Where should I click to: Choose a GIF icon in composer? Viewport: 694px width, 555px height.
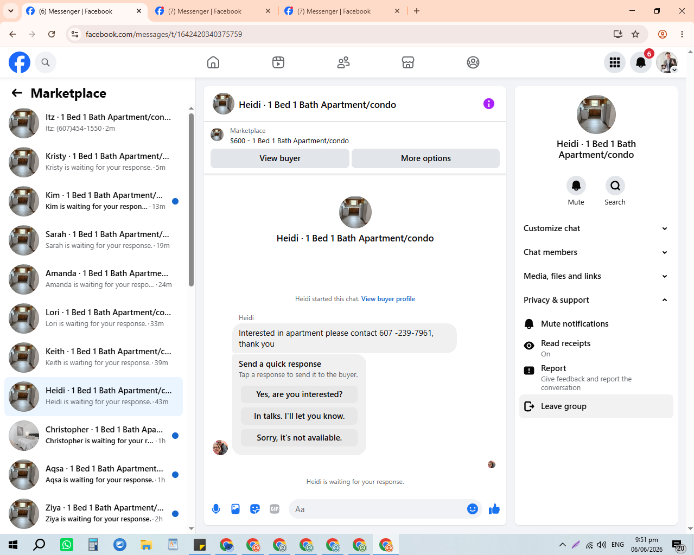pyautogui.click(x=275, y=509)
